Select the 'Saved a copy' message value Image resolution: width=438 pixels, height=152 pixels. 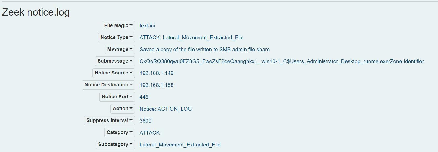click(x=204, y=50)
